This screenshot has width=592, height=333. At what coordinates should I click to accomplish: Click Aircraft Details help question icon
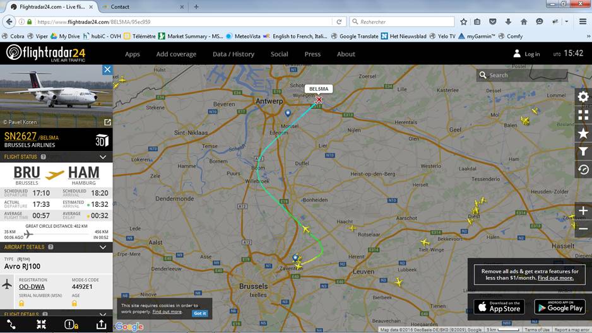[50, 247]
